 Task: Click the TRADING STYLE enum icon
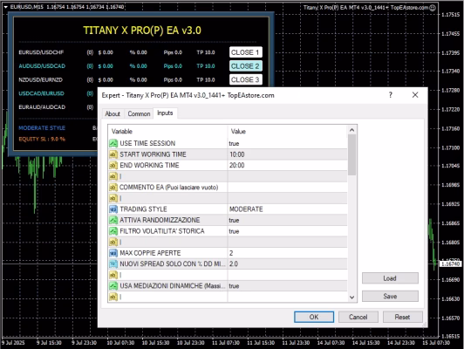(x=113, y=209)
